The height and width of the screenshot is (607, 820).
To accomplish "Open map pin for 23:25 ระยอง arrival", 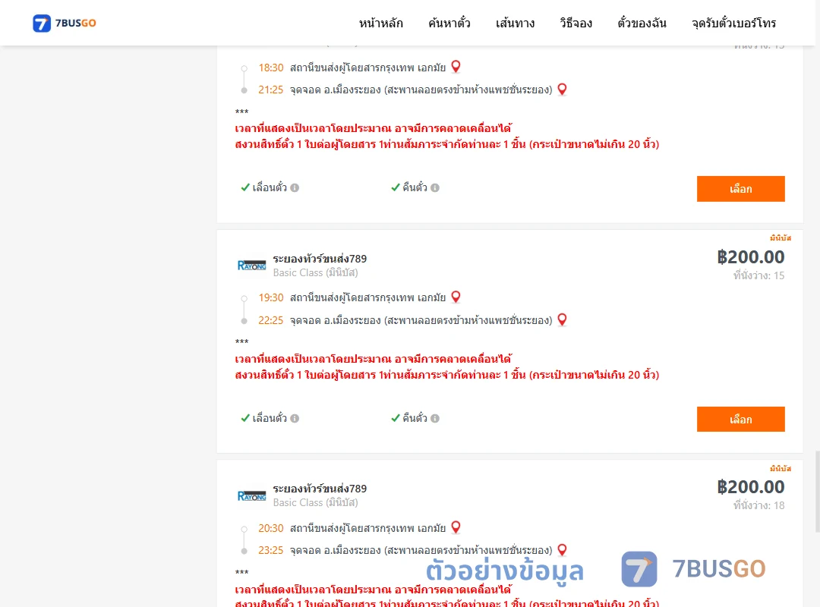I will [562, 549].
